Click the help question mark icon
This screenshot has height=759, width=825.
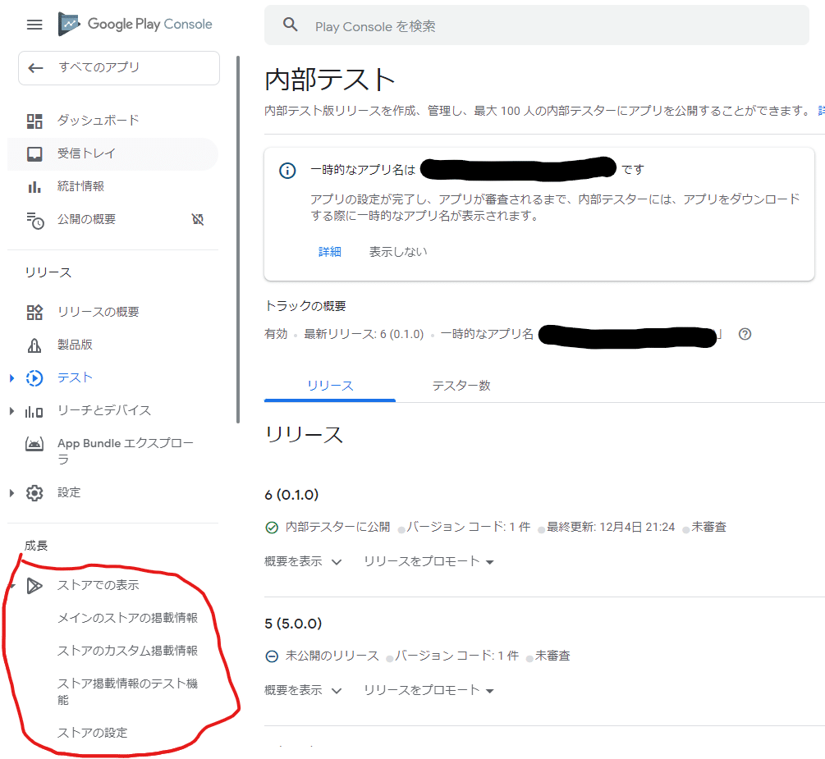tap(745, 334)
